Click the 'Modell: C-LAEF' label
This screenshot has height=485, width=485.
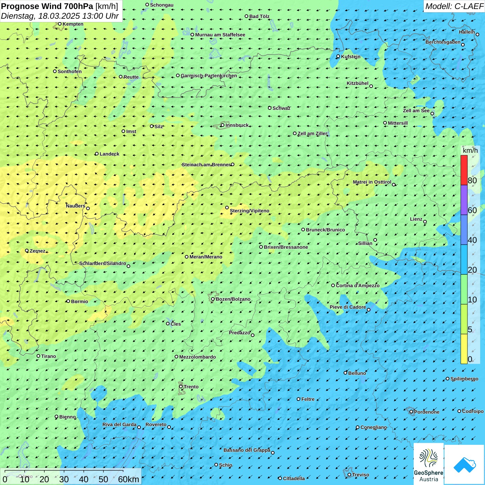454,6
